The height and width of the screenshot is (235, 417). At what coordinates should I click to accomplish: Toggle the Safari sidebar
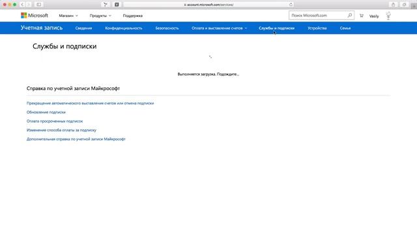click(x=38, y=5)
